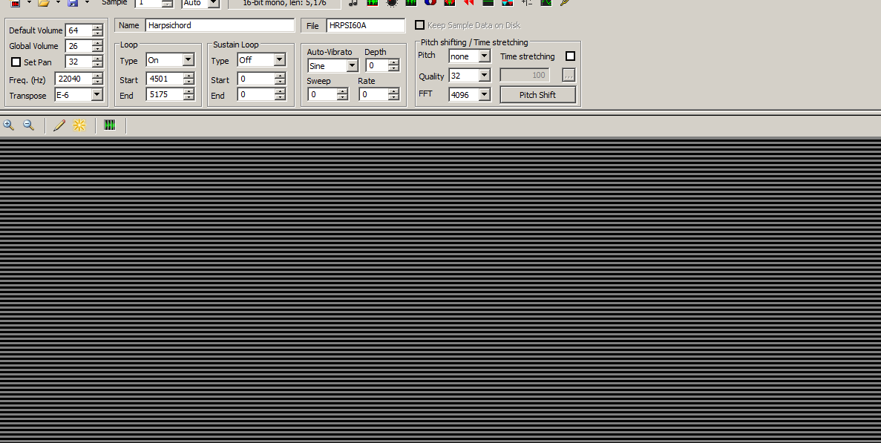Toggle the Time stretching checkbox

pos(570,56)
